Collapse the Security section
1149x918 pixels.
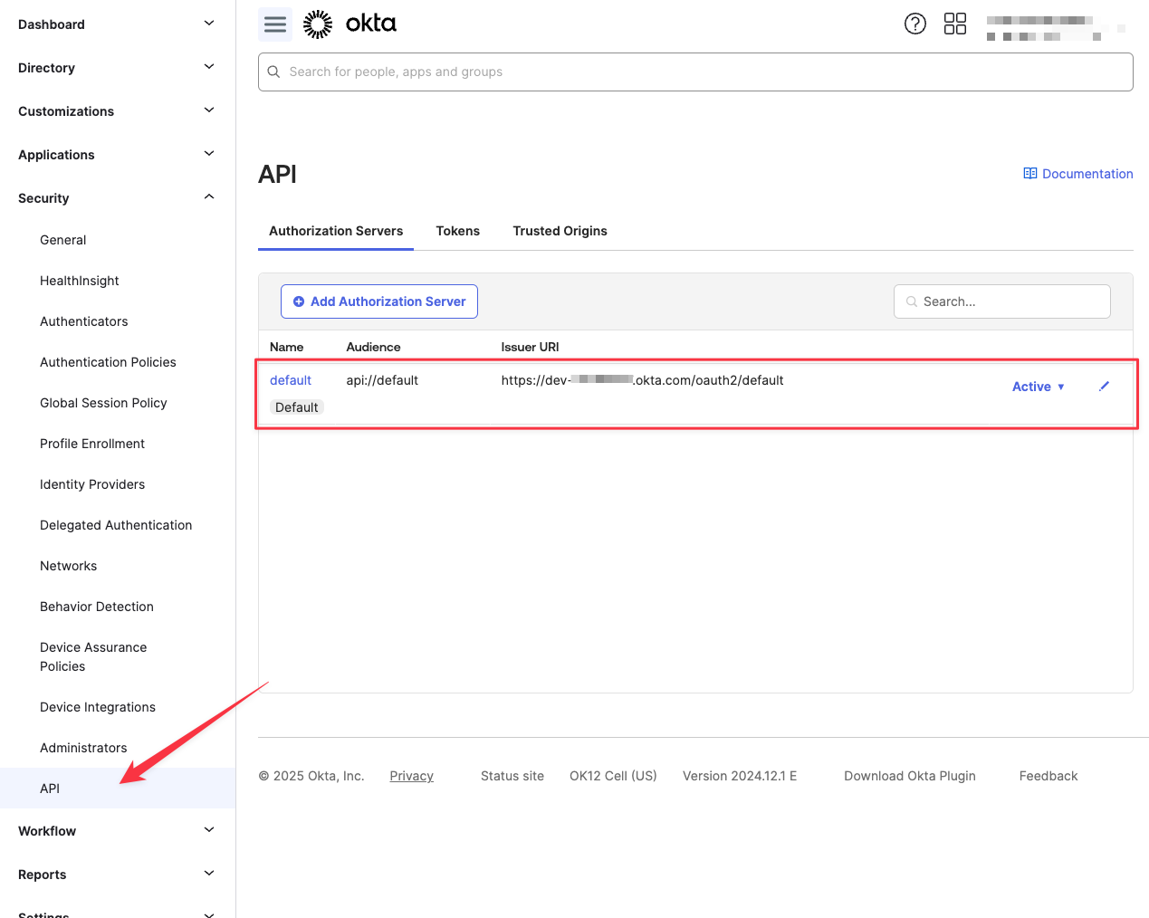(209, 197)
